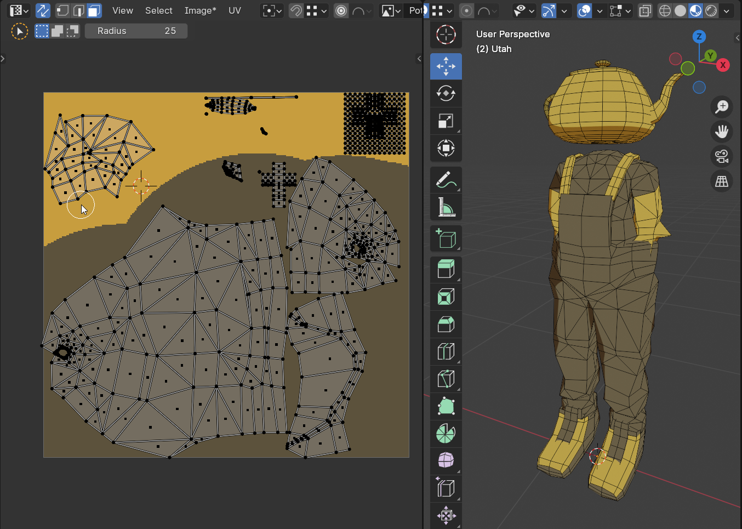The image size is (742, 529).
Task: Click the red X axis gizmo
Action: point(723,65)
